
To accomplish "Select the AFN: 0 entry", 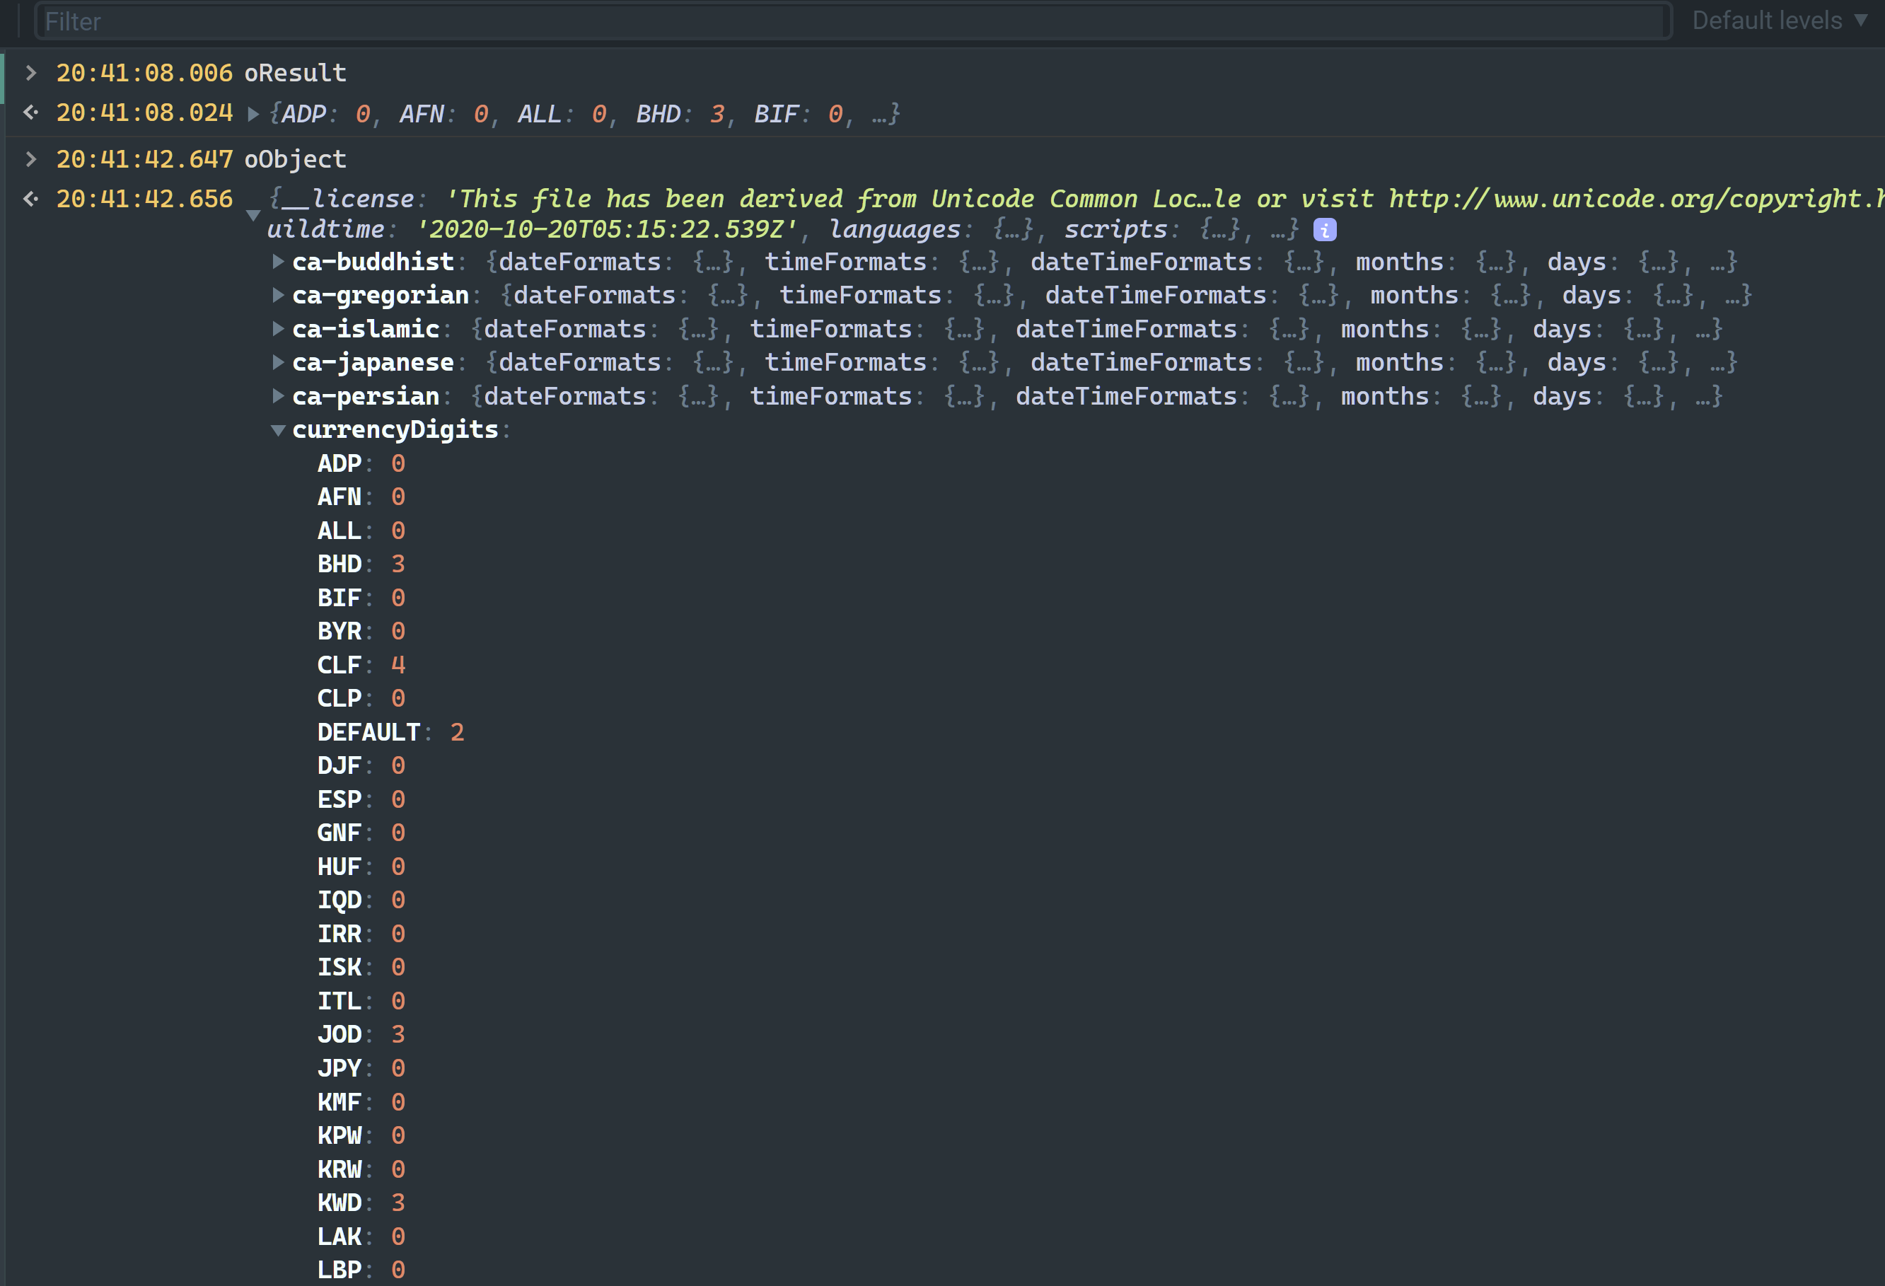I will click(x=361, y=497).
